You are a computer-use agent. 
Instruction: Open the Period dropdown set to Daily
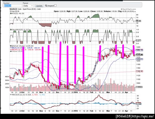tap(28, 6)
